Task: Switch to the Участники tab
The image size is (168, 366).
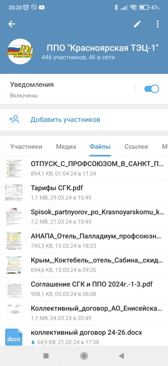Action: point(27,147)
